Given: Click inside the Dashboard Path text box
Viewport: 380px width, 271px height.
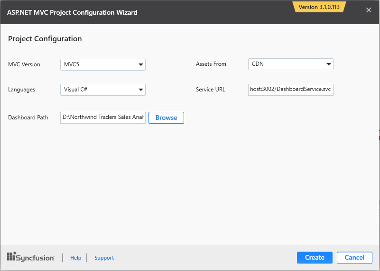Looking at the screenshot, I should 103,117.
